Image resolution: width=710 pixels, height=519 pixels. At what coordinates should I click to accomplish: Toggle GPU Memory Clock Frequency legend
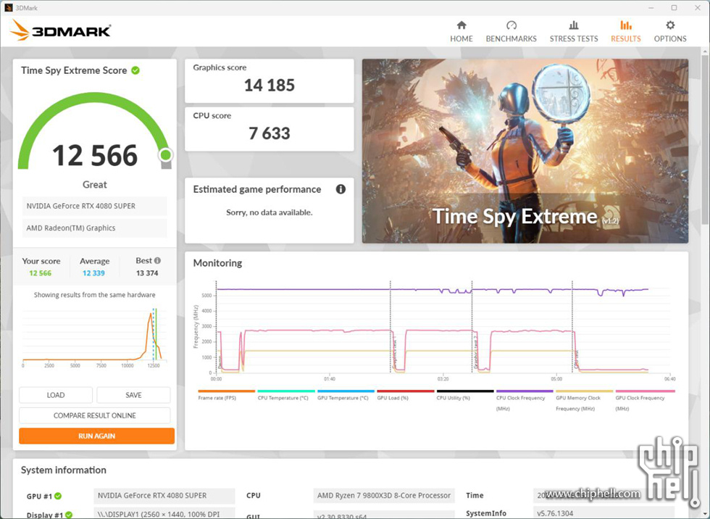click(584, 400)
